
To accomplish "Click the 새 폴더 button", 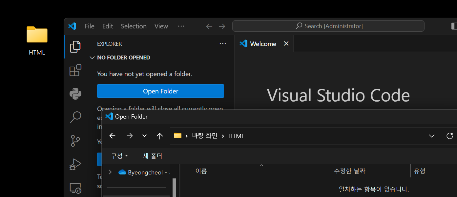I will (x=153, y=156).
